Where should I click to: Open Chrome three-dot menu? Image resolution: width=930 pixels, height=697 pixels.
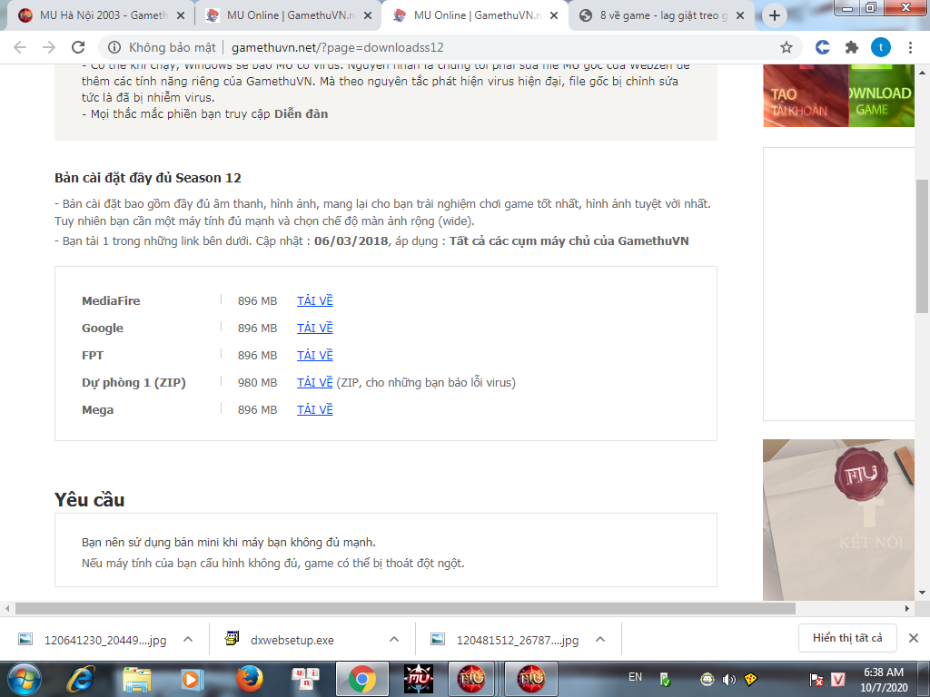click(909, 47)
